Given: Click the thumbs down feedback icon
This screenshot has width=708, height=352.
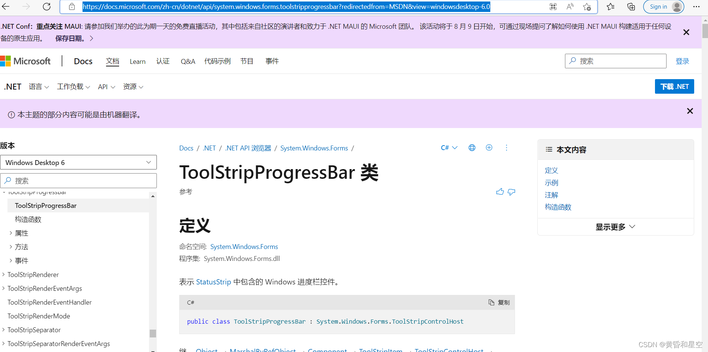Looking at the screenshot, I should click(511, 192).
